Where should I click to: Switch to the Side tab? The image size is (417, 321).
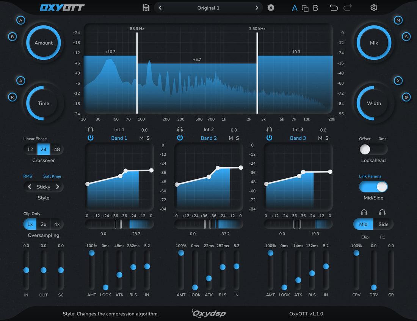(x=383, y=224)
